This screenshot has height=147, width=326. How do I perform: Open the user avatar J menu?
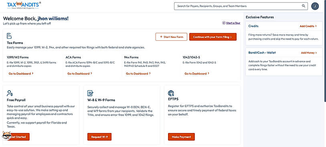click(315, 6)
